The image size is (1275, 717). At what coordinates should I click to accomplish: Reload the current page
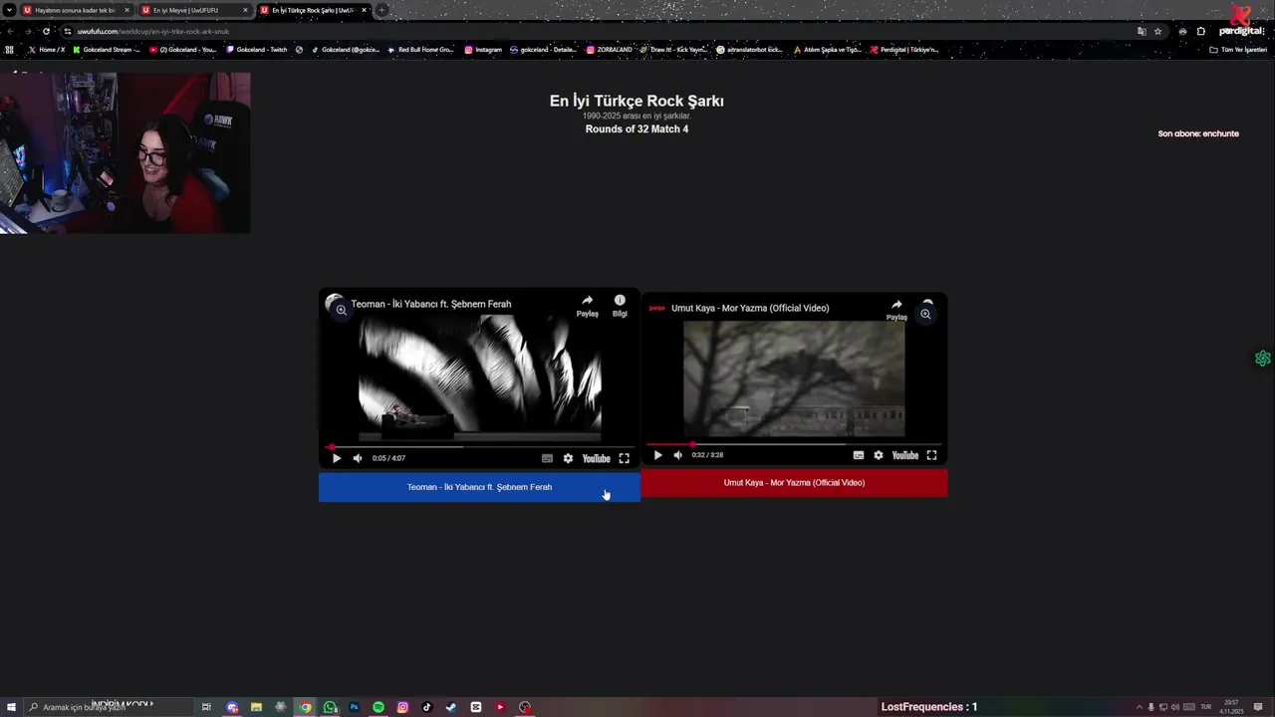coord(46,31)
